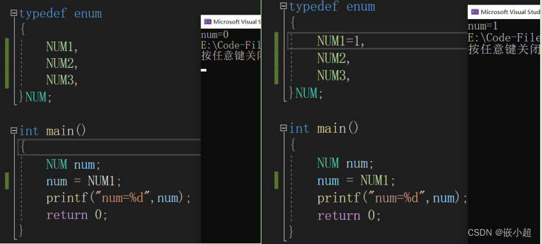Click "NUM3," in the enum with NUM1=1
542x244 pixels.
coord(334,75)
